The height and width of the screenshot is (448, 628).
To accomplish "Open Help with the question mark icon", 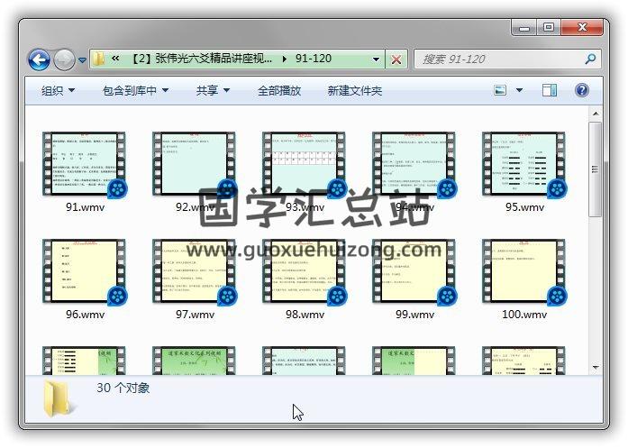I will pos(581,90).
